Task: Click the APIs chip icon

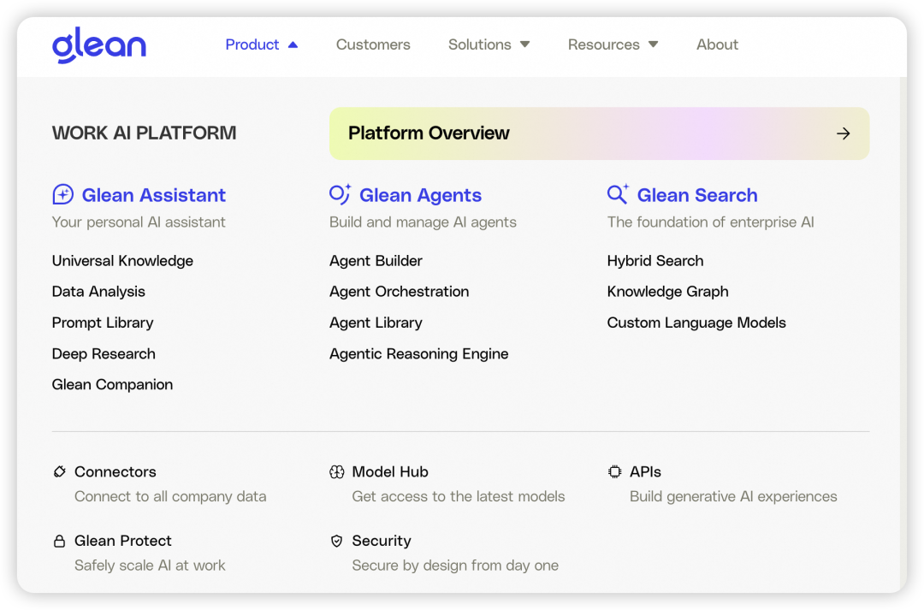Action: point(614,471)
